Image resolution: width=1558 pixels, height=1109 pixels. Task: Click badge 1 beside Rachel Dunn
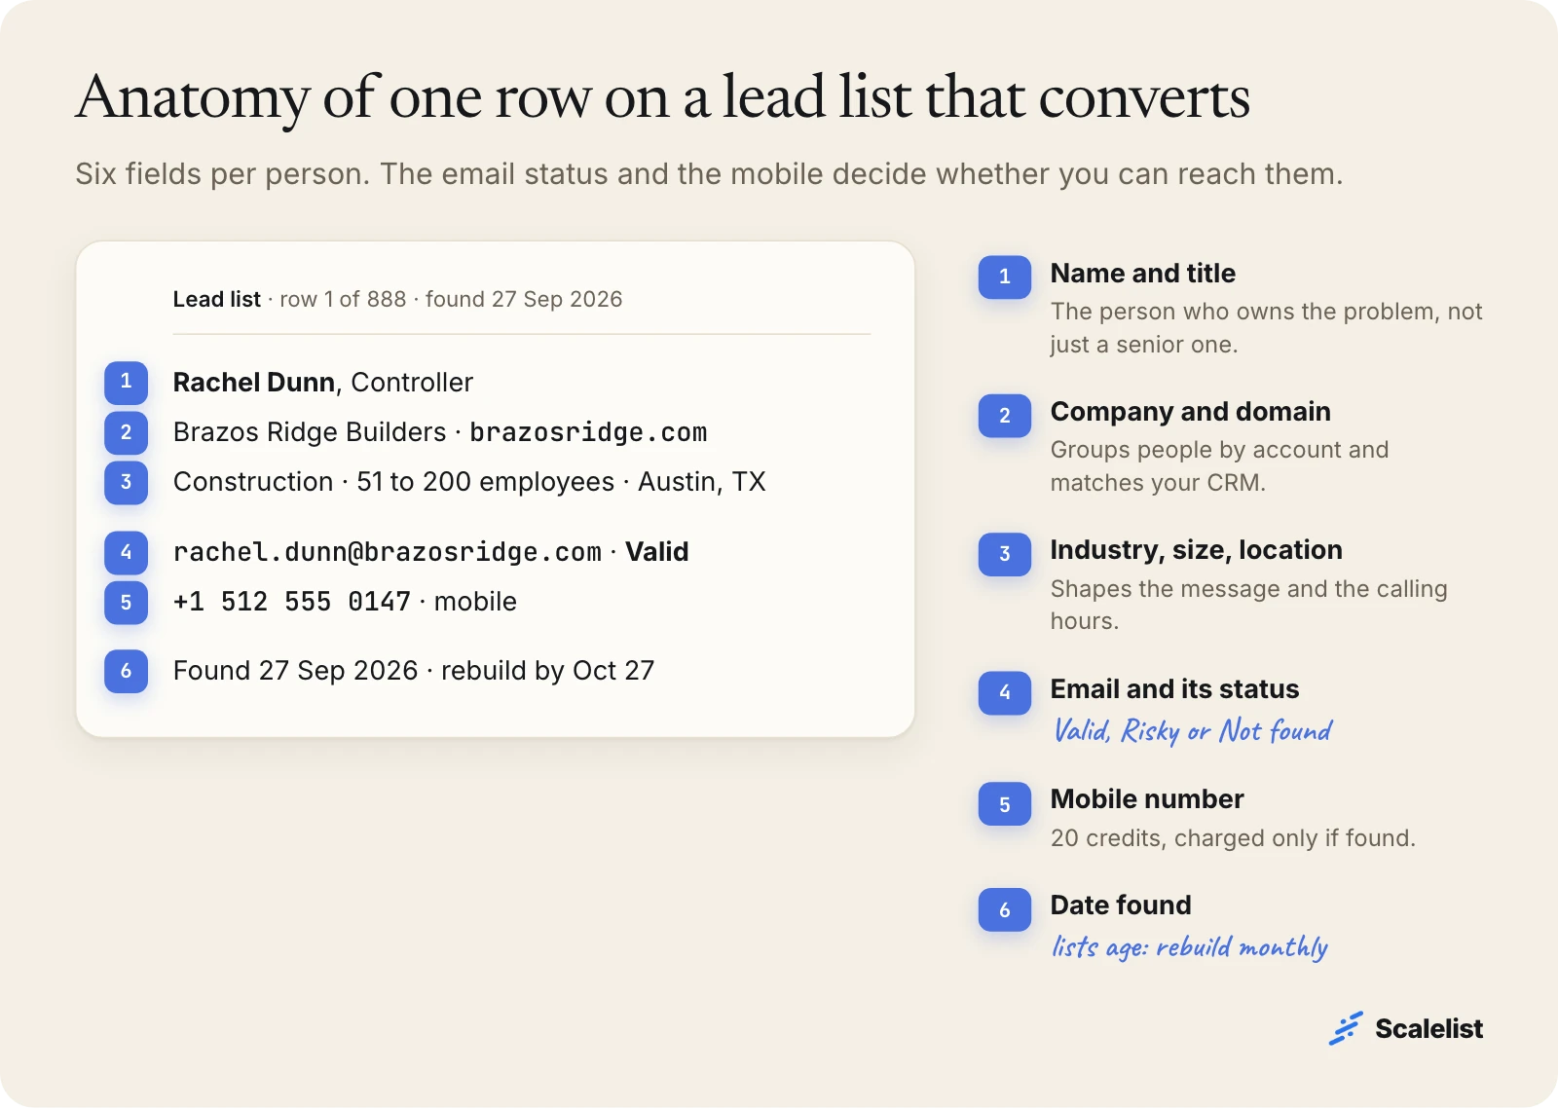coord(126,382)
